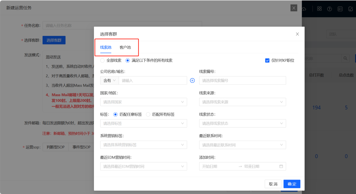Click the cloud download icon in top bar
The image size is (356, 194).
[x=304, y=9]
